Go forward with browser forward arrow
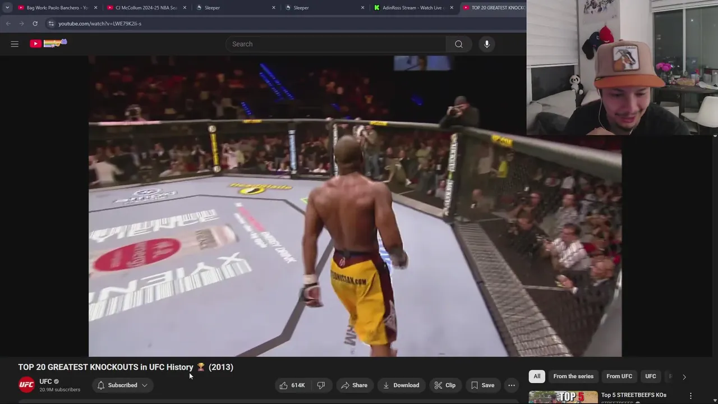 pos(21,24)
